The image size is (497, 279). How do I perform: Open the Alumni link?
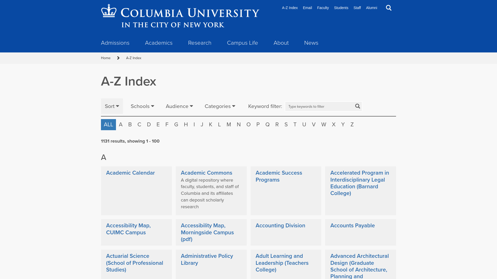[371, 8]
